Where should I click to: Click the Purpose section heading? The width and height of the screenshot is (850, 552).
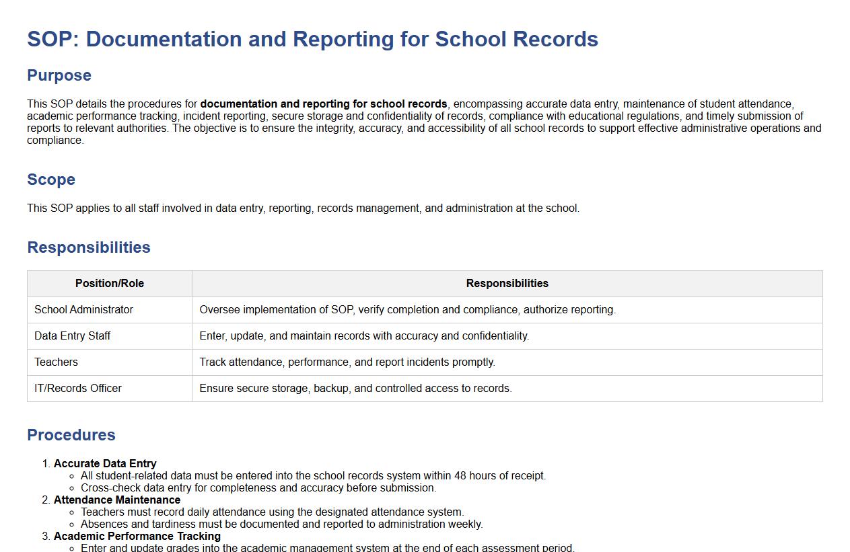click(59, 75)
